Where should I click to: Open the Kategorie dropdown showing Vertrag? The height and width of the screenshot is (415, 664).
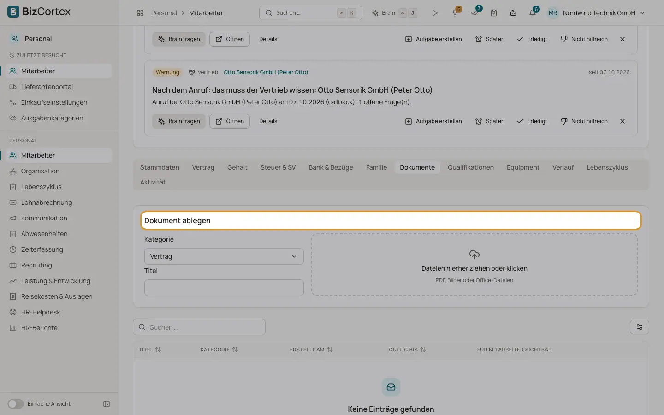click(224, 256)
